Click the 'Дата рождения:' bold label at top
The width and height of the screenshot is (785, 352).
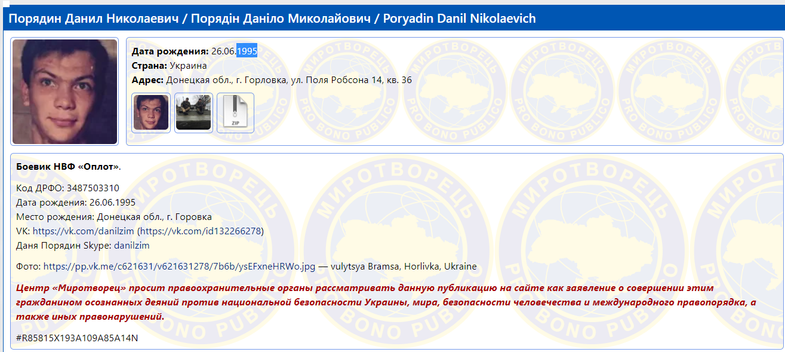coord(170,51)
